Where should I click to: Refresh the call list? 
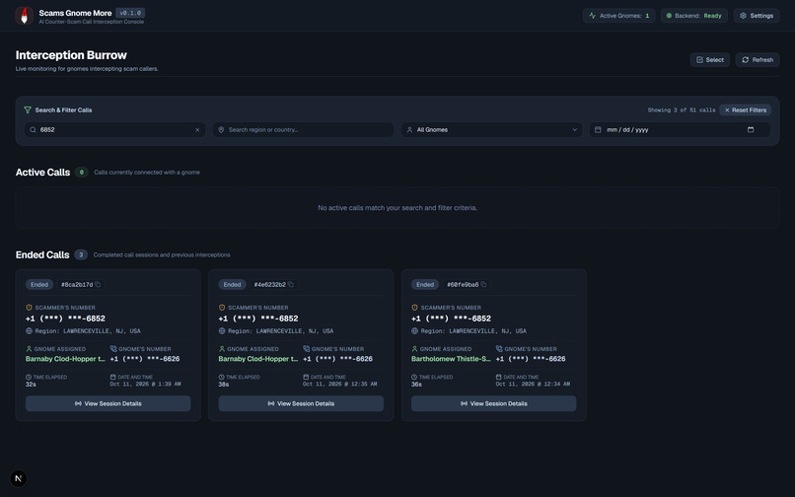click(x=757, y=60)
